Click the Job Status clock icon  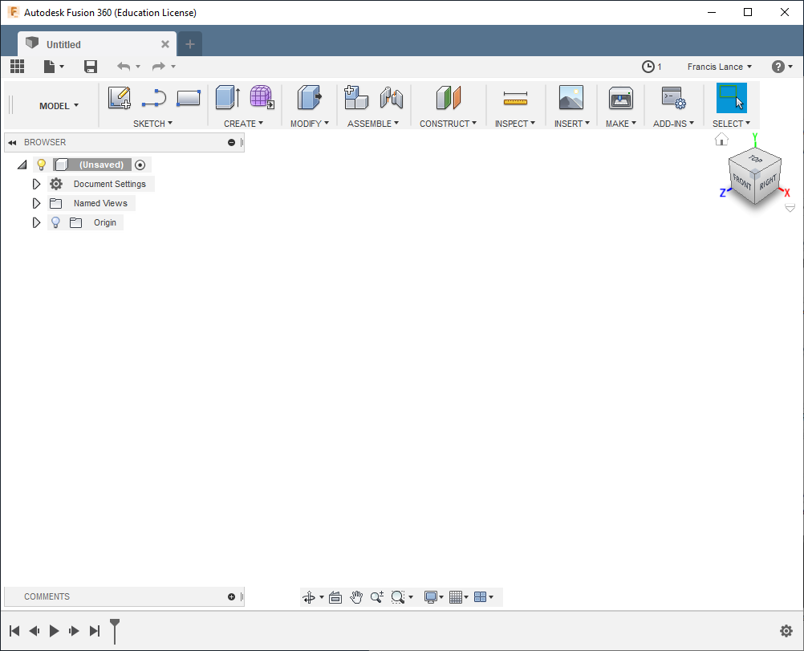click(x=648, y=67)
